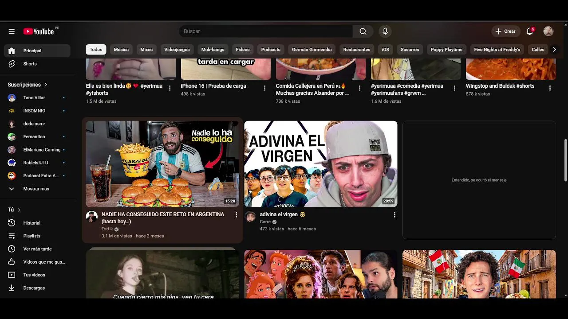The image size is (568, 319).
Task: Play the Esttik burger challenge thumbnail
Action: pyautogui.click(x=162, y=164)
